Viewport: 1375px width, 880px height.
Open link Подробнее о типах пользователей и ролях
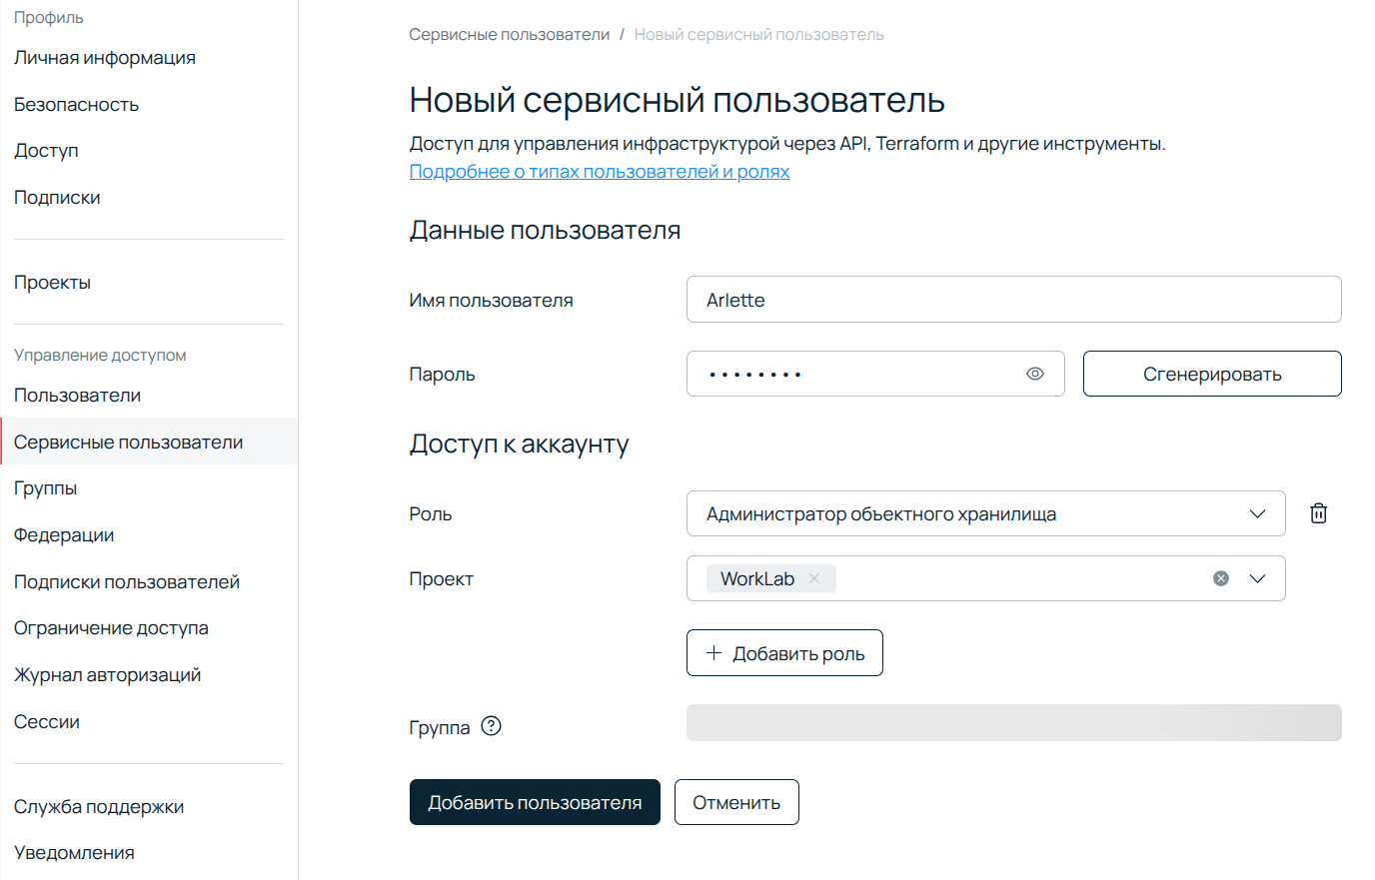[x=600, y=171]
